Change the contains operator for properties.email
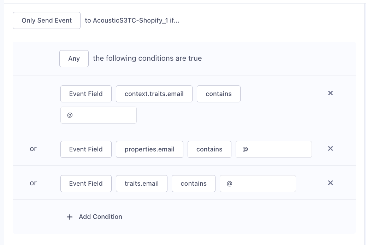366x245 pixels. [209, 149]
